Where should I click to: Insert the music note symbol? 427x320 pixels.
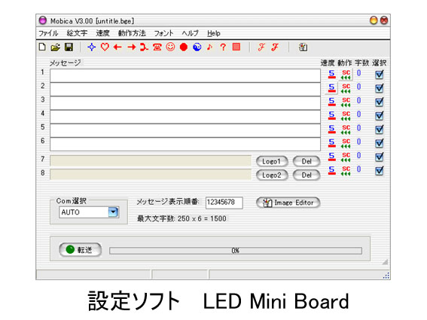pos(209,47)
